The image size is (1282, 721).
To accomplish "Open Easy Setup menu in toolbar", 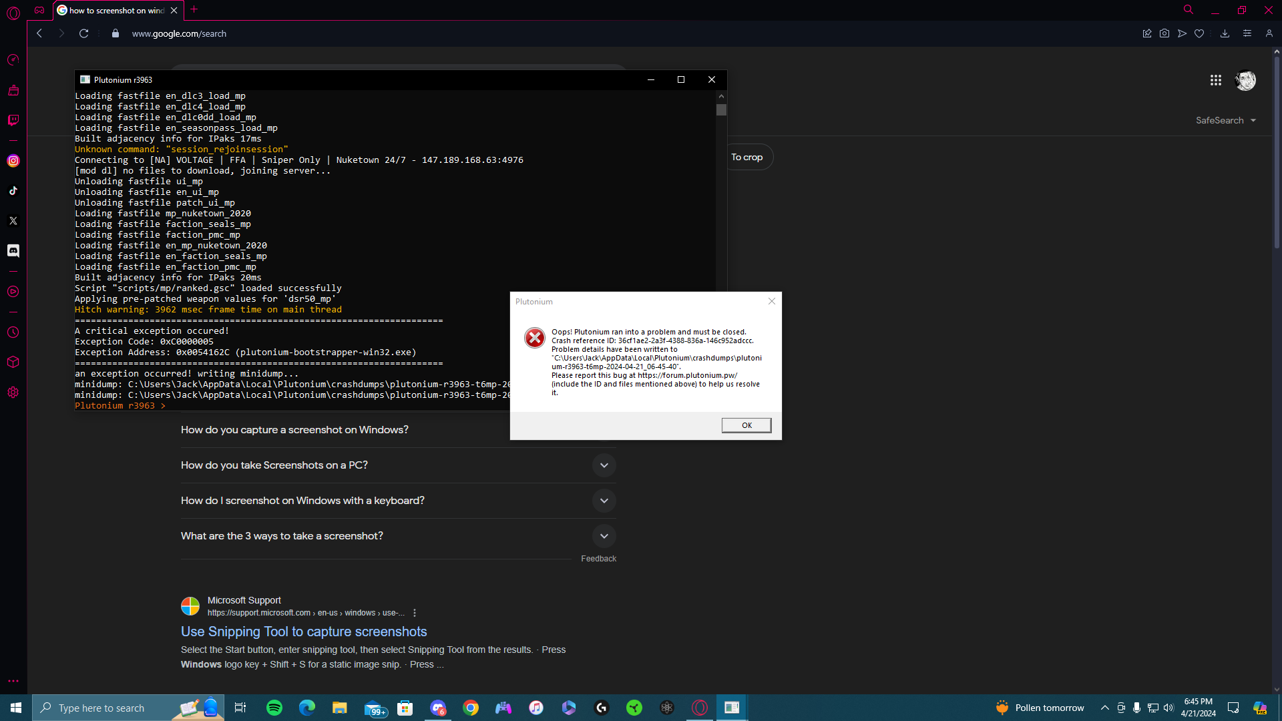I will pyautogui.click(x=1247, y=33).
